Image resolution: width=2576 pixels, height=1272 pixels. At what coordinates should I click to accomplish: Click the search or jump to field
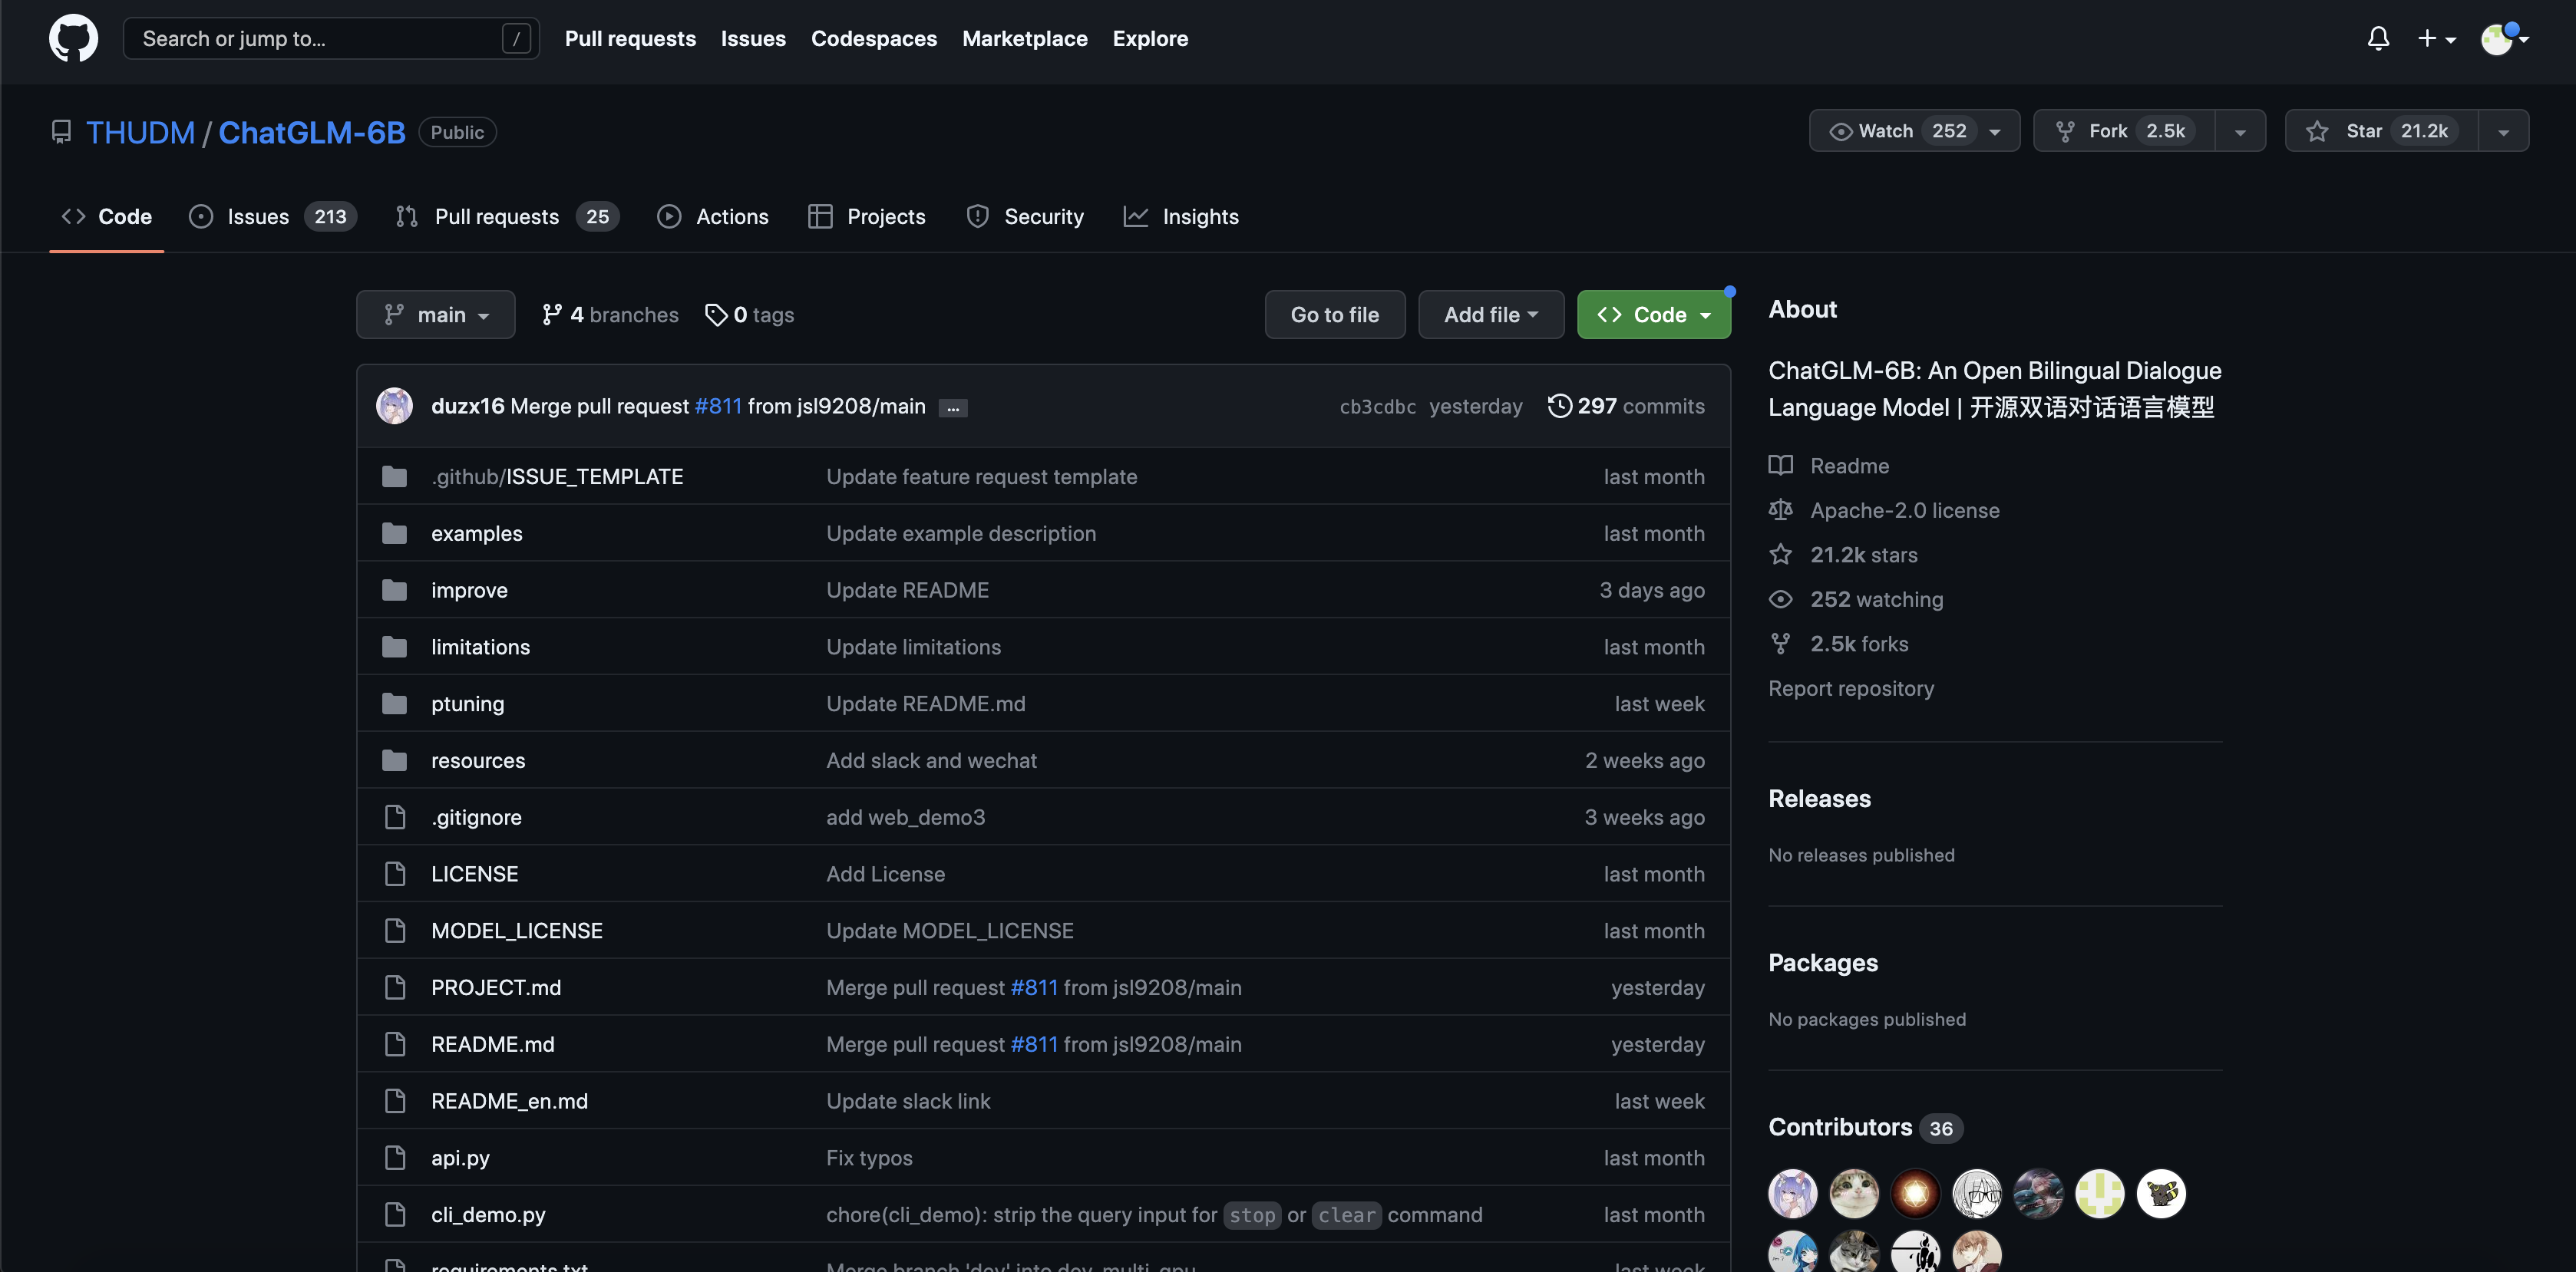[331, 38]
